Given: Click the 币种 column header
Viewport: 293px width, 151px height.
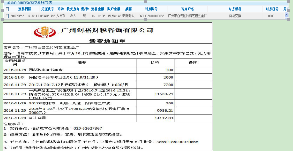Looking at the screenshot, I should coord(61,9).
